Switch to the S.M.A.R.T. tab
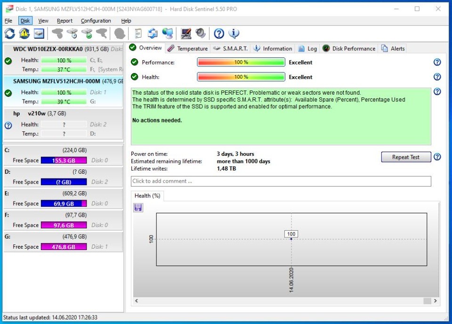452x324 pixels. coord(230,49)
